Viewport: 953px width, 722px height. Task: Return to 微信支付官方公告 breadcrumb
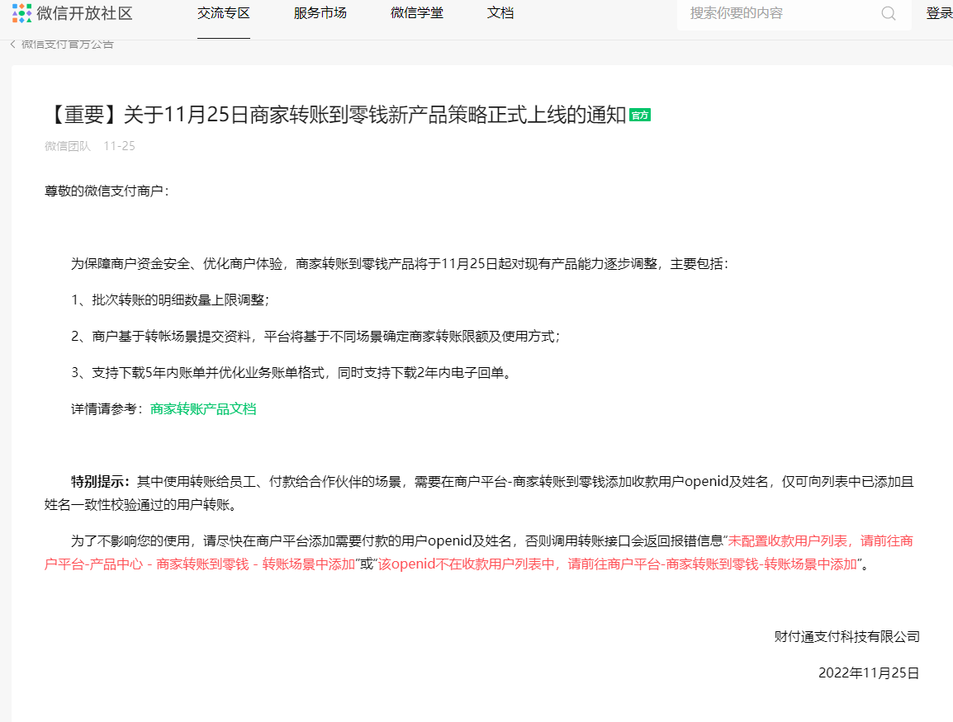(68, 45)
